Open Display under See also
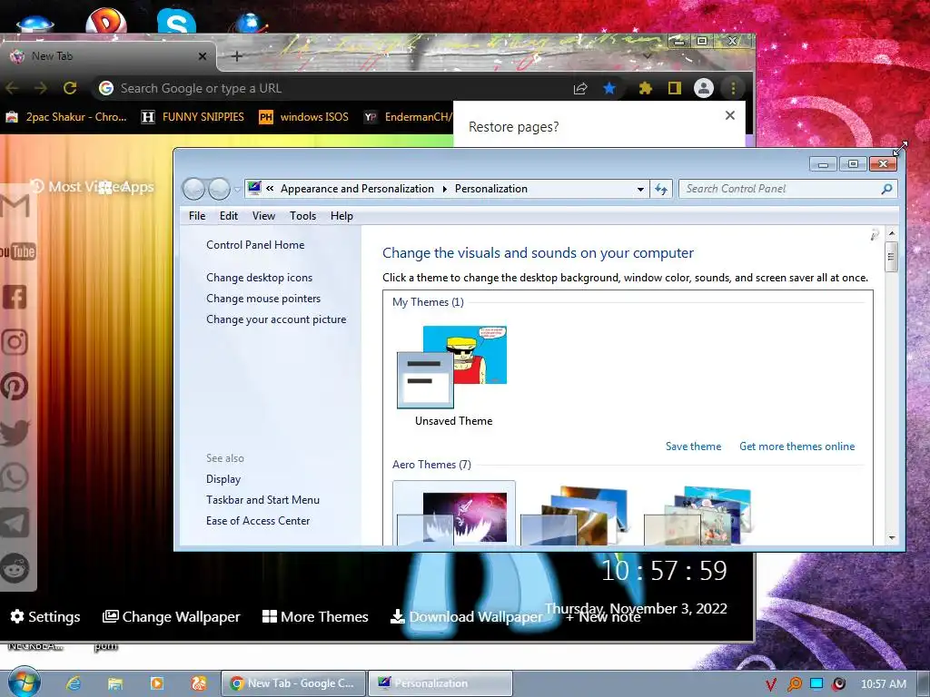The height and width of the screenshot is (697, 930). tap(223, 479)
